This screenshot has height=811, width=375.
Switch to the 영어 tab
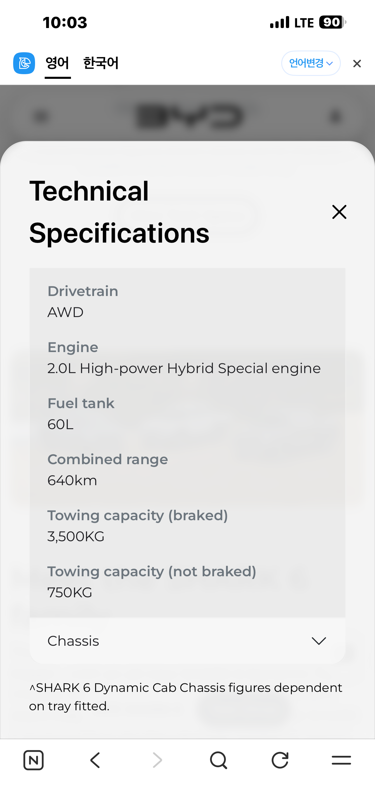[57, 63]
